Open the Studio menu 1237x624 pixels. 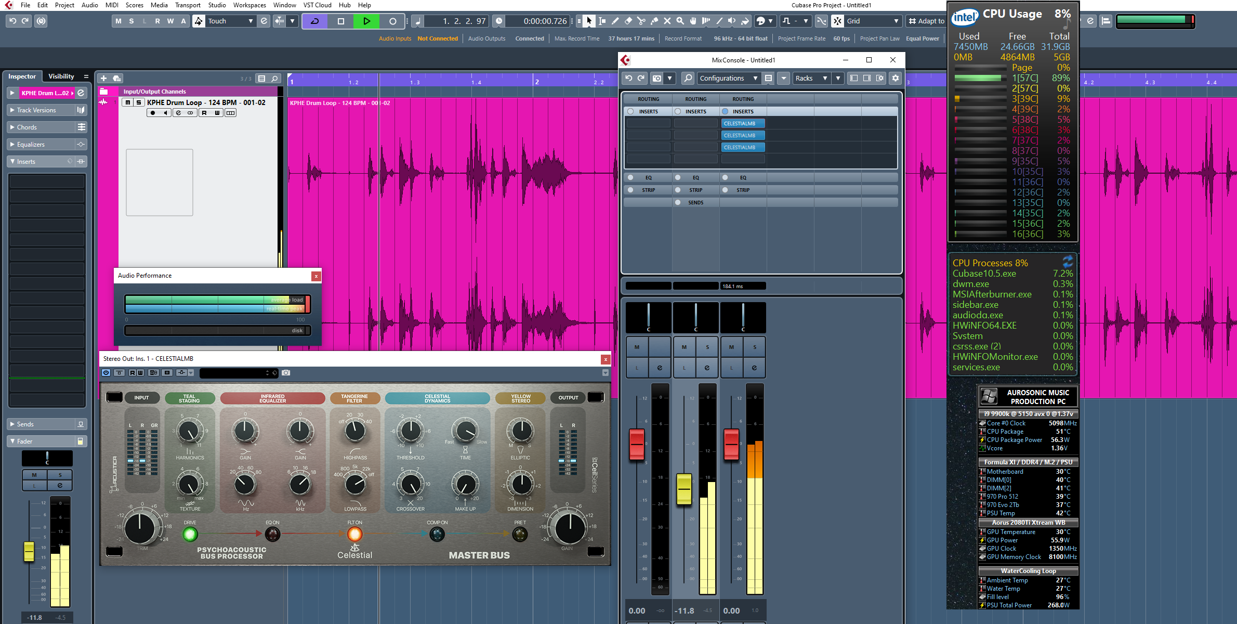click(x=217, y=5)
